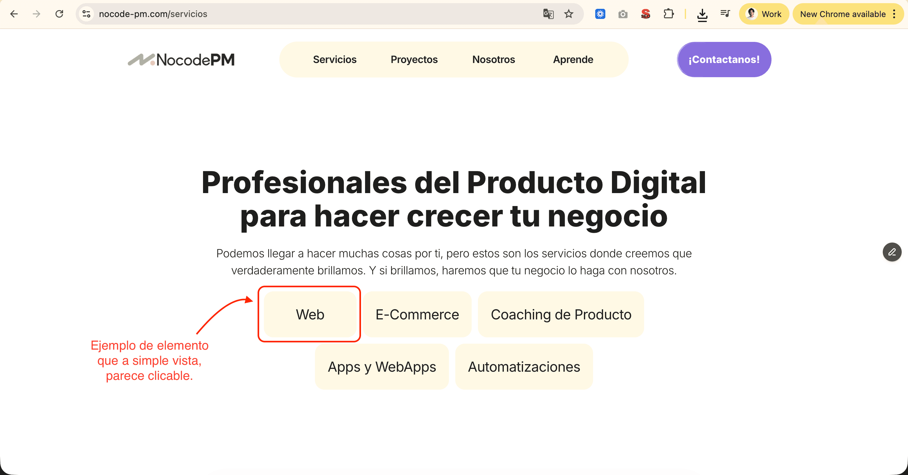Bookmark this page using the star icon
The width and height of the screenshot is (908, 475).
coord(569,14)
